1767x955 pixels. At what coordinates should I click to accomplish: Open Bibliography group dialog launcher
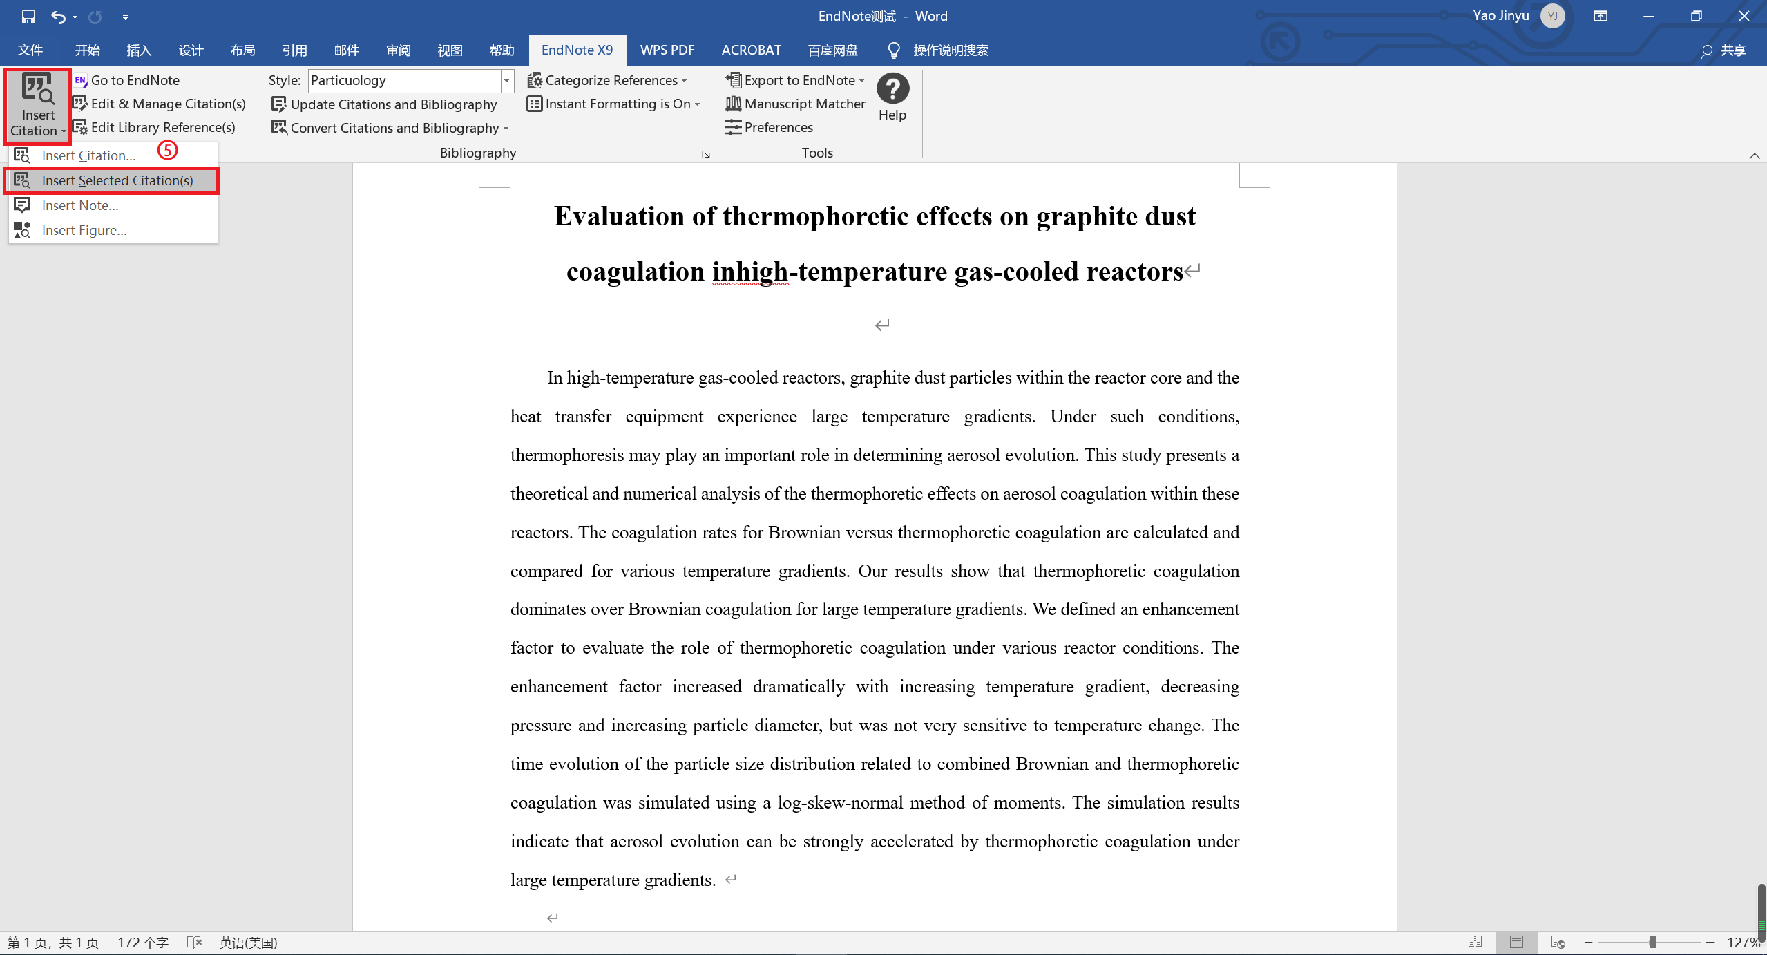[x=705, y=154]
